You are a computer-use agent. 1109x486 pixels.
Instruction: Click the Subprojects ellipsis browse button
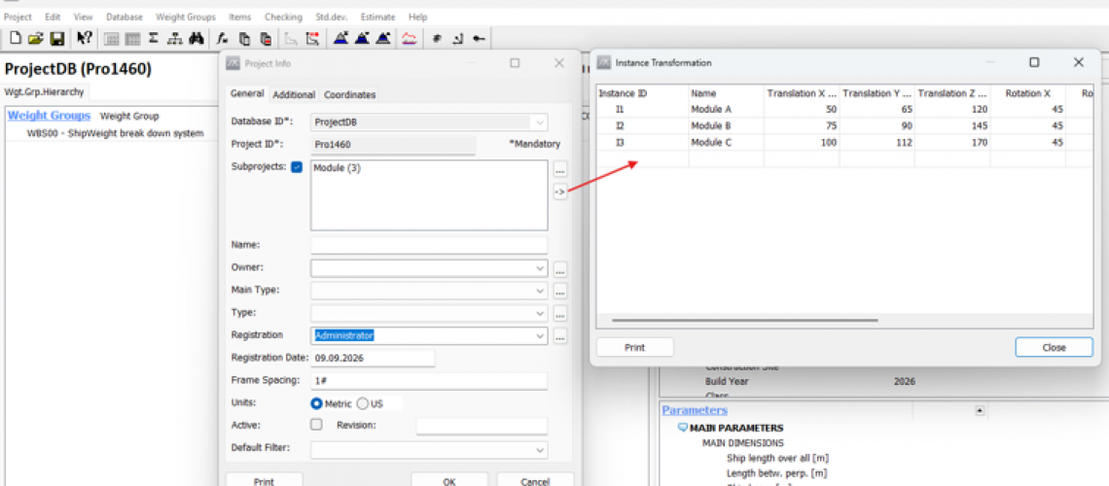[560, 170]
